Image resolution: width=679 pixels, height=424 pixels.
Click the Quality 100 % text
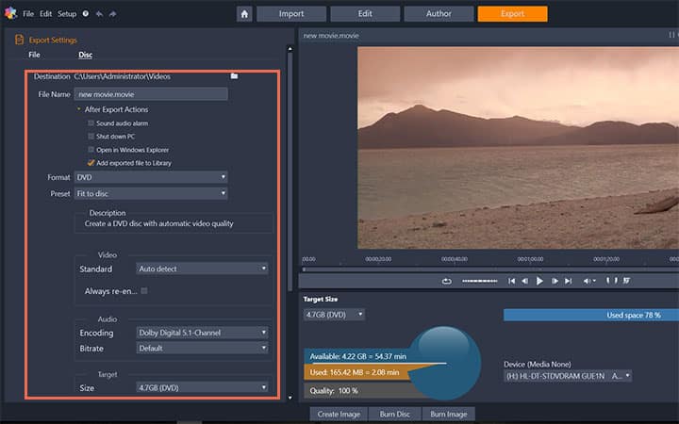pyautogui.click(x=334, y=391)
